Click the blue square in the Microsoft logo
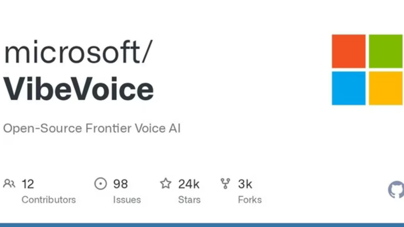Screen dimensions: 404x227 348,88
